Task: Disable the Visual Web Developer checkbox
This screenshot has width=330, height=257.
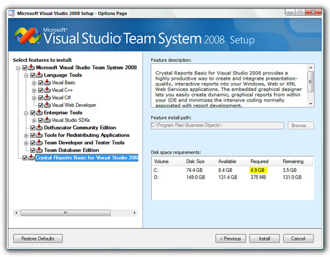Action: [40, 105]
